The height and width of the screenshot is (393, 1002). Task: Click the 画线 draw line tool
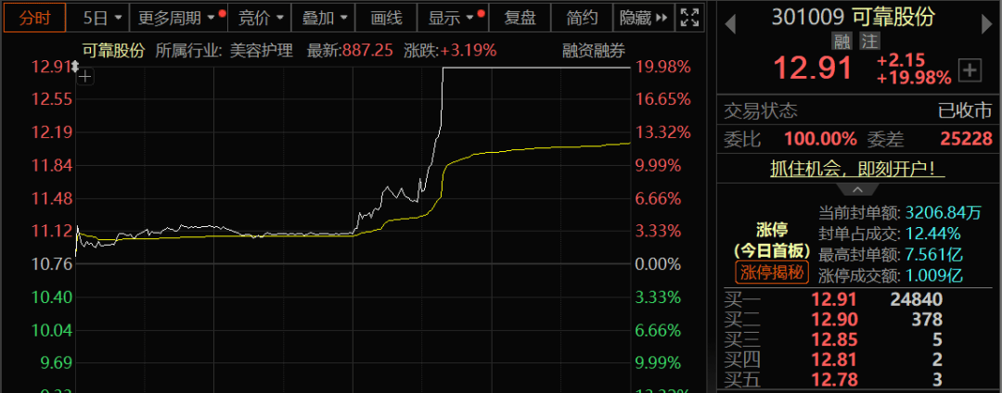point(386,18)
